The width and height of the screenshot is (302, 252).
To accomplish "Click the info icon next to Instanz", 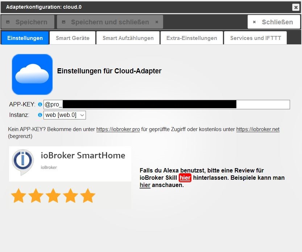I will (x=40, y=115).
